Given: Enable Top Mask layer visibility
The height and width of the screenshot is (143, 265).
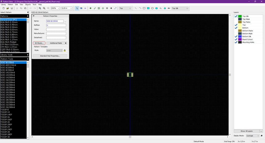Looking at the screenshot, I should (x=236, y=19).
